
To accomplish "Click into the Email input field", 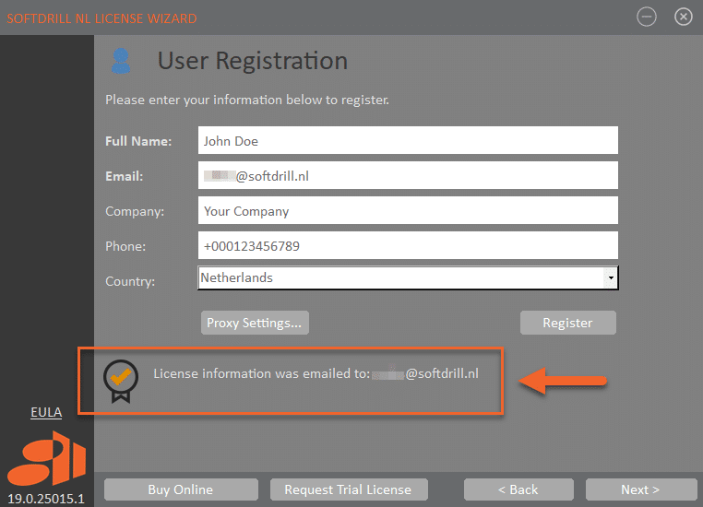I will [408, 176].
